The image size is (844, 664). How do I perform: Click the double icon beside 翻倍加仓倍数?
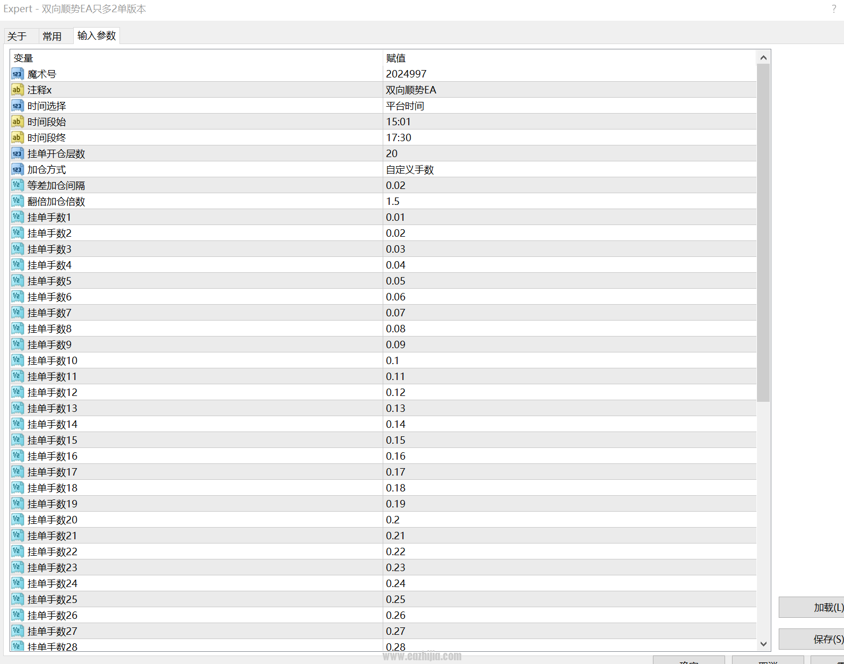tap(18, 201)
